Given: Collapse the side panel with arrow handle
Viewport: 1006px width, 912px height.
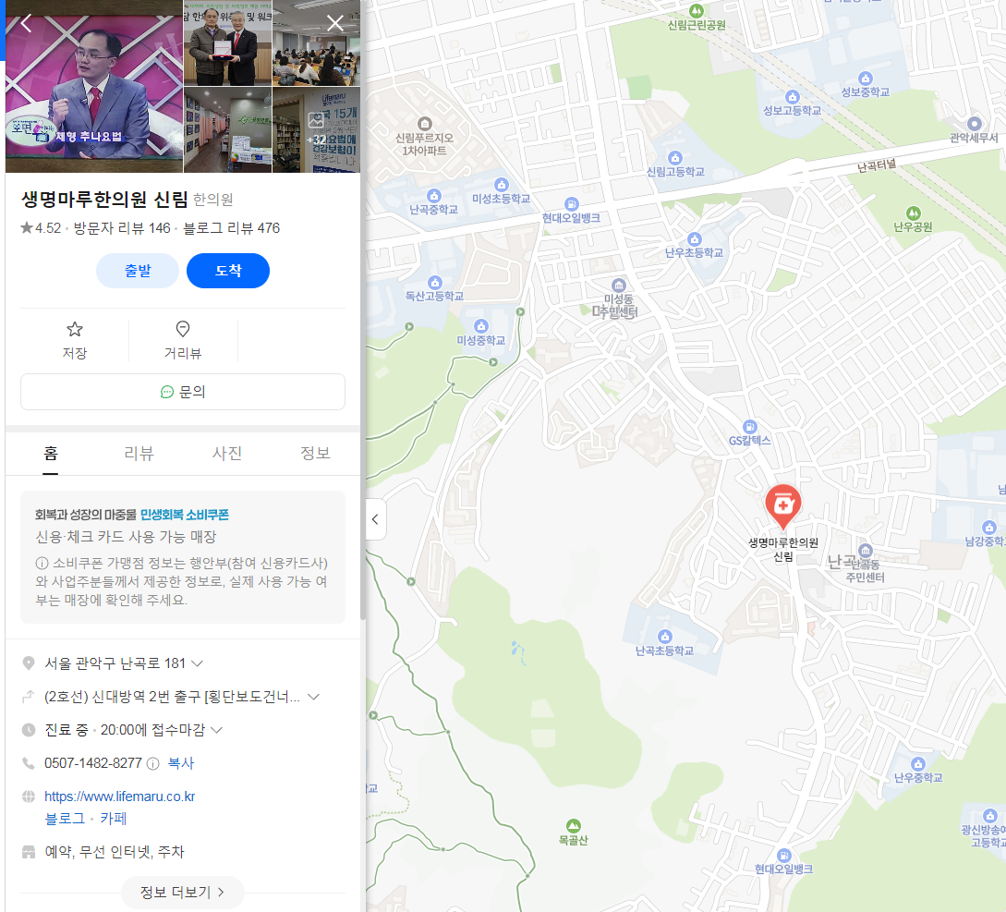Looking at the screenshot, I should pos(375,519).
